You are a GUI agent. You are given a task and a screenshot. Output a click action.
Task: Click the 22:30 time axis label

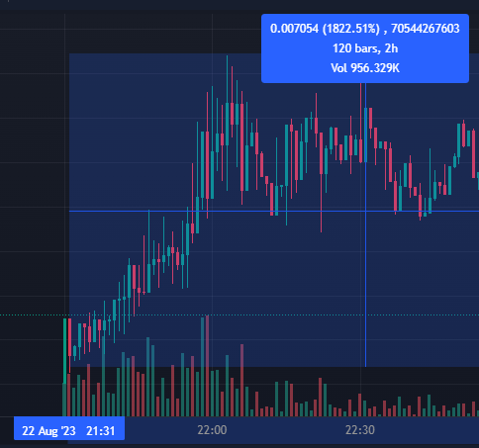(x=360, y=430)
